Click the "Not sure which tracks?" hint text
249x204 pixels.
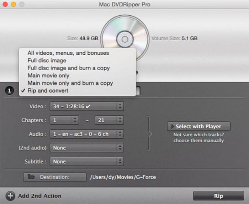coord(198,135)
